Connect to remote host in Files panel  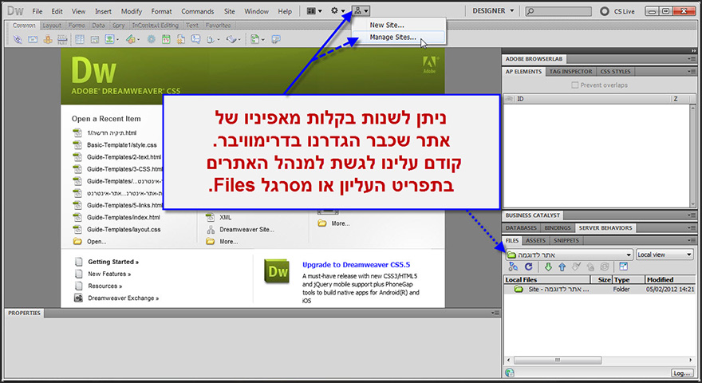[513, 267]
